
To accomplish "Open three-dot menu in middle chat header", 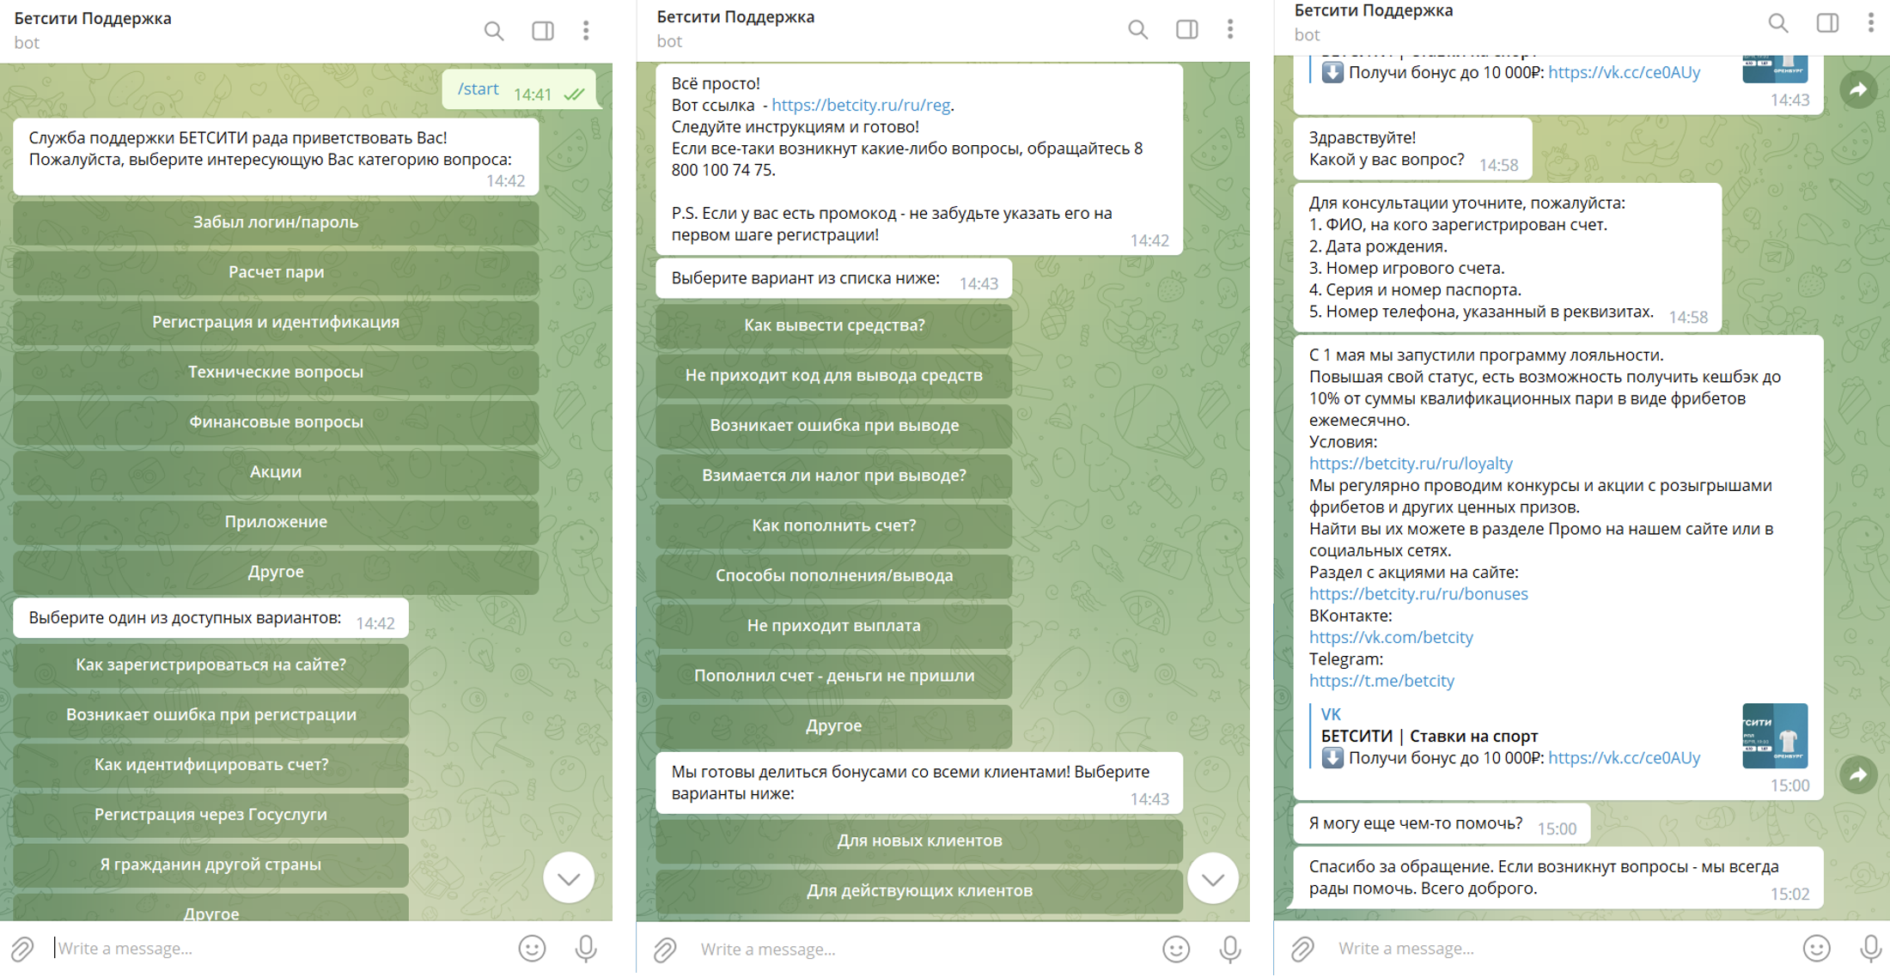I will click(x=1230, y=29).
